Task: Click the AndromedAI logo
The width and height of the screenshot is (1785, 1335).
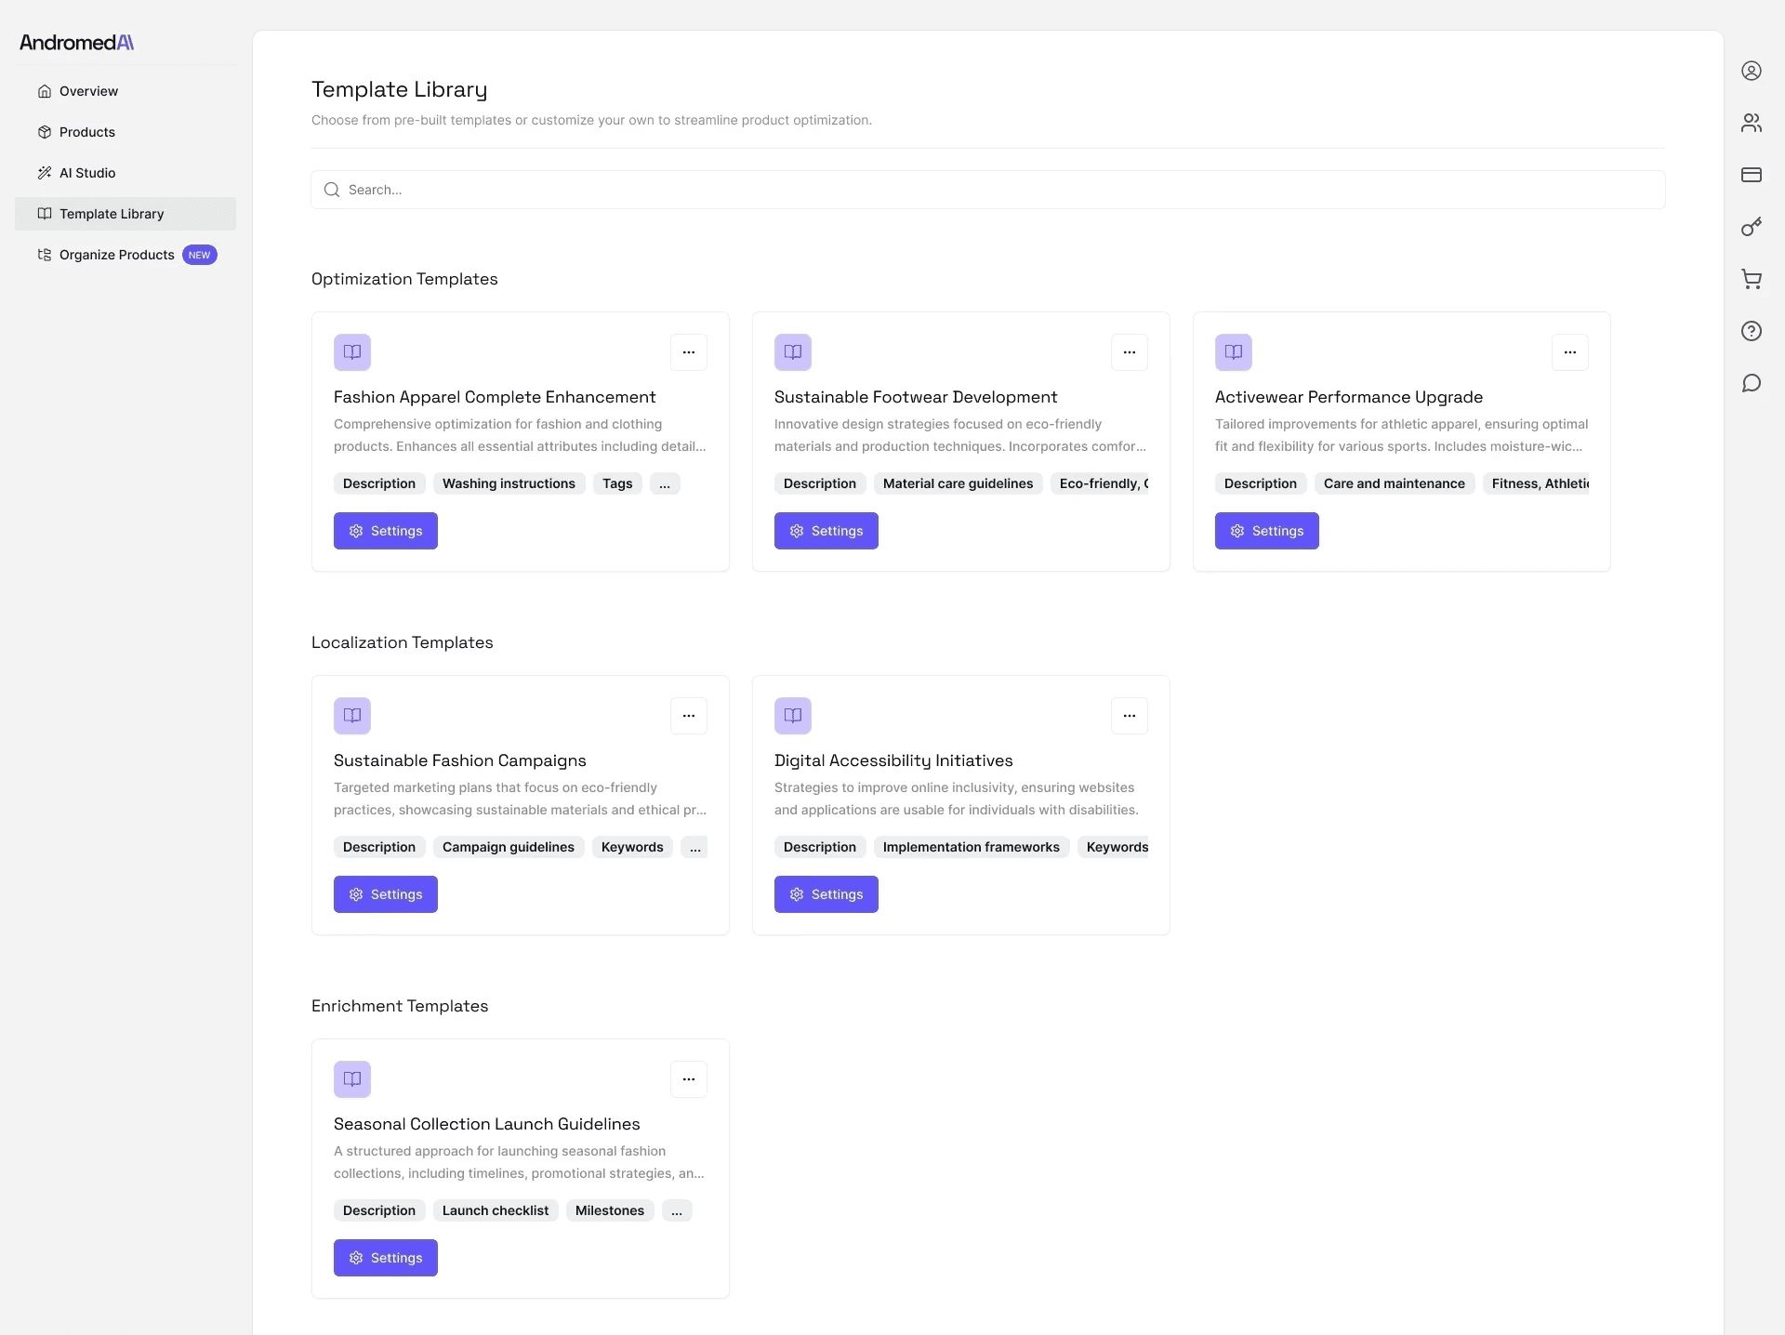Action: tap(77, 43)
